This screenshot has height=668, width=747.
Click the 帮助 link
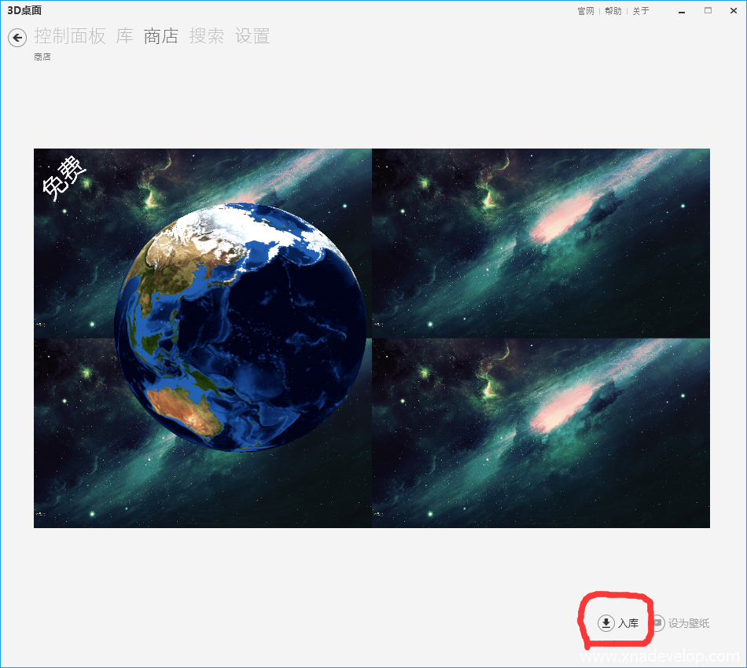(x=613, y=11)
